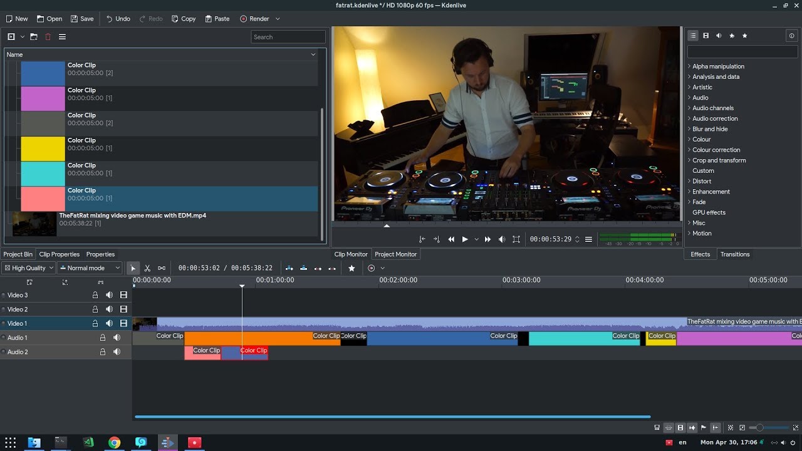Open the favorite effects star in timeline toolbar

pos(352,268)
